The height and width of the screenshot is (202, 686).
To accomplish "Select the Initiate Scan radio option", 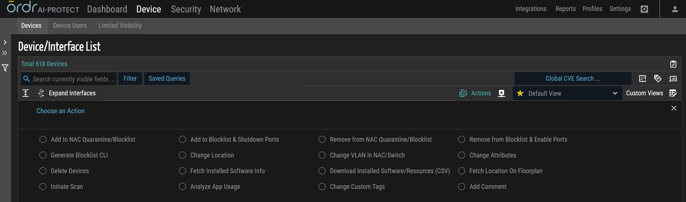I will click(x=43, y=187).
